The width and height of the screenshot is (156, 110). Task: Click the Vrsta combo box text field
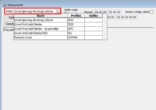[x=35, y=11]
